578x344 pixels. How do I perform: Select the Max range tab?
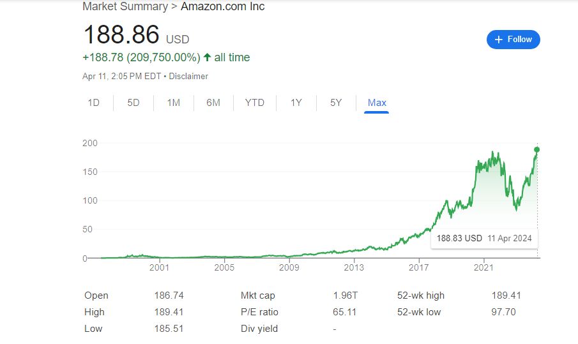click(x=377, y=103)
